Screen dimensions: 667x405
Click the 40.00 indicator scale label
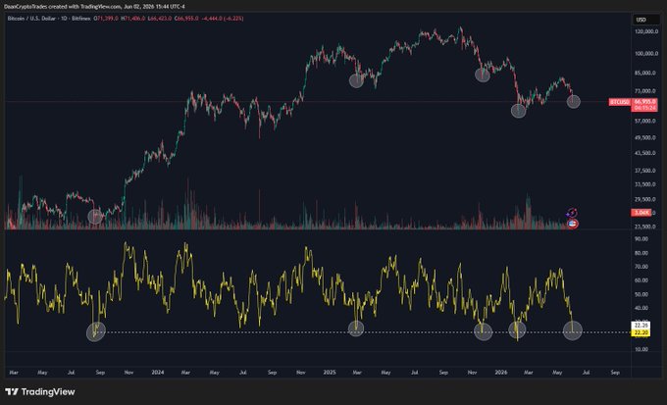641,308
